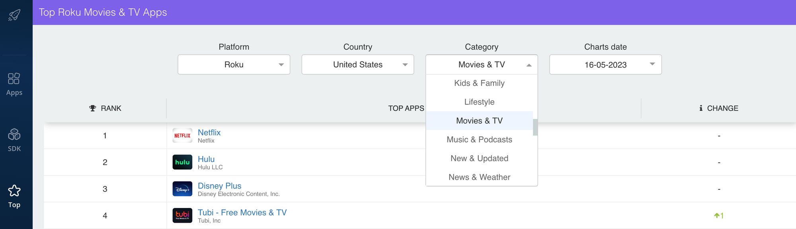
Task: Click the dash change cell in Netflix row
Action: [719, 136]
